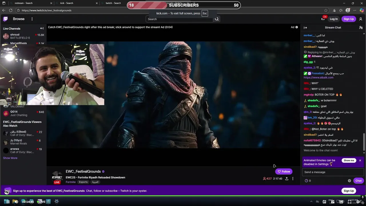The width and height of the screenshot is (366, 206).
Task: Click the Esports tag
Action: click(83, 182)
